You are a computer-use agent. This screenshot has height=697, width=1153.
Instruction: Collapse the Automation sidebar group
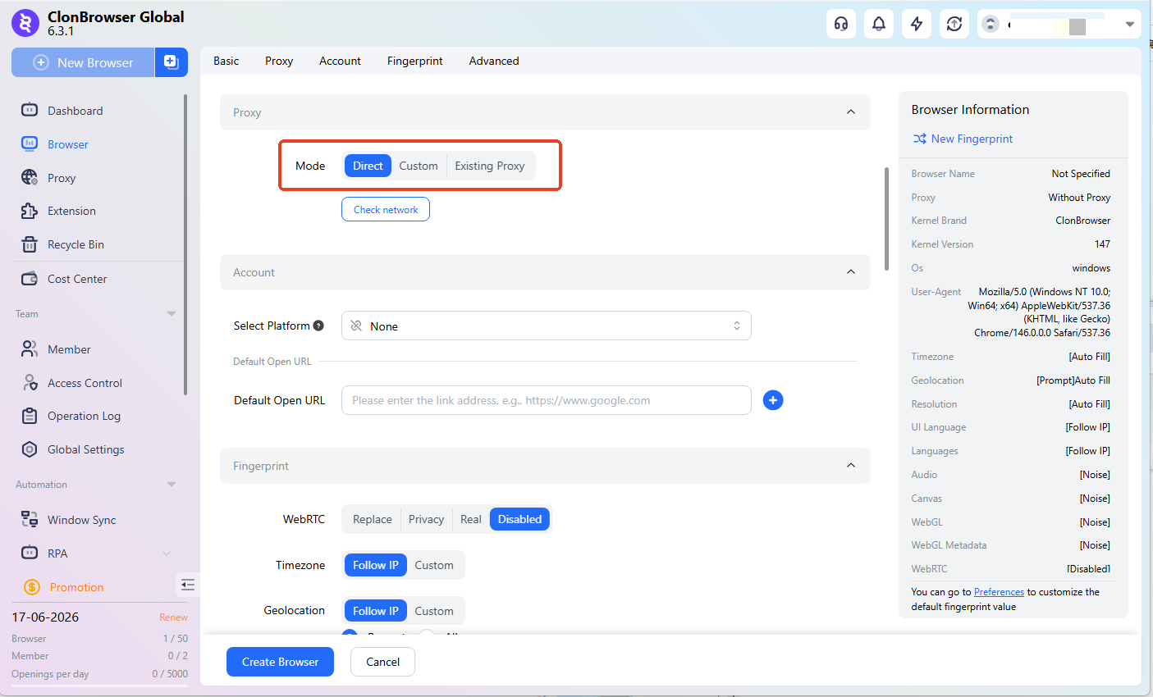tap(172, 485)
